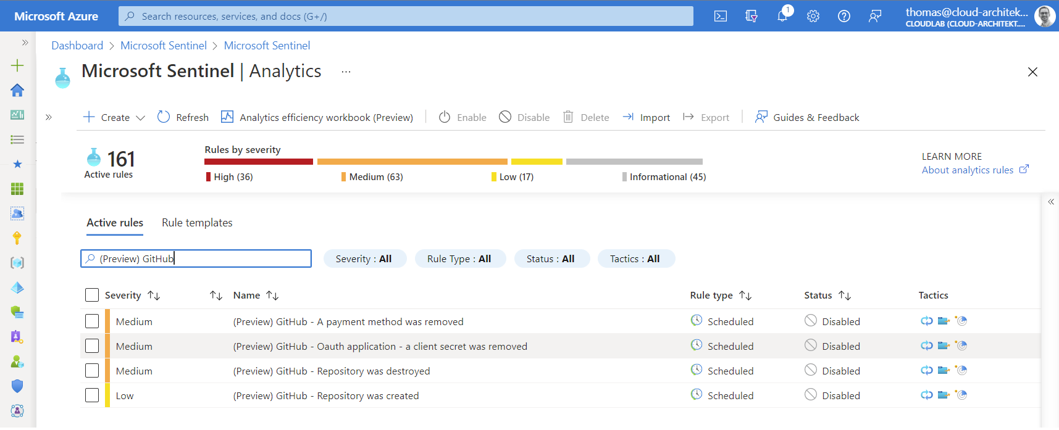
Task: Open Directories and subscriptions filter icon
Action: click(x=751, y=16)
